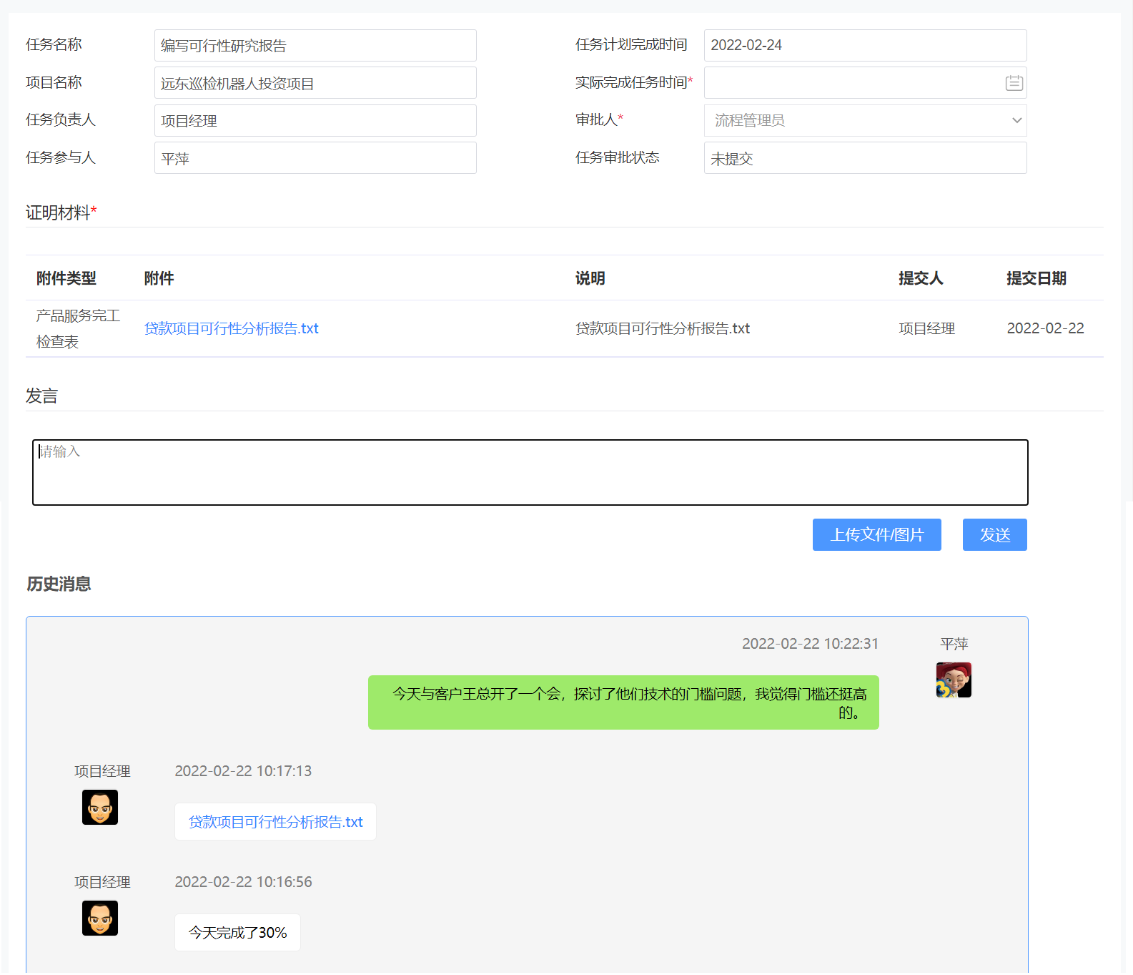Click the 提交日期 column header
1133x975 pixels.
1036,278
